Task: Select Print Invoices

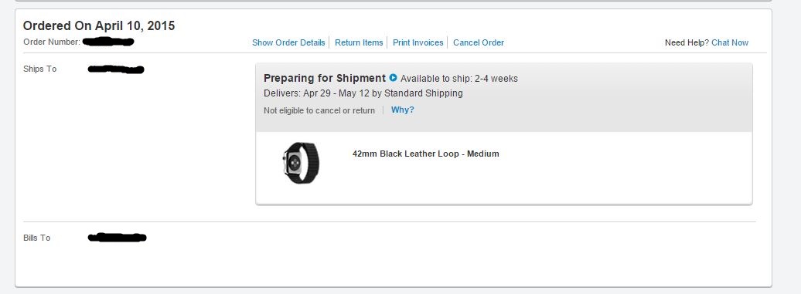Action: point(418,42)
